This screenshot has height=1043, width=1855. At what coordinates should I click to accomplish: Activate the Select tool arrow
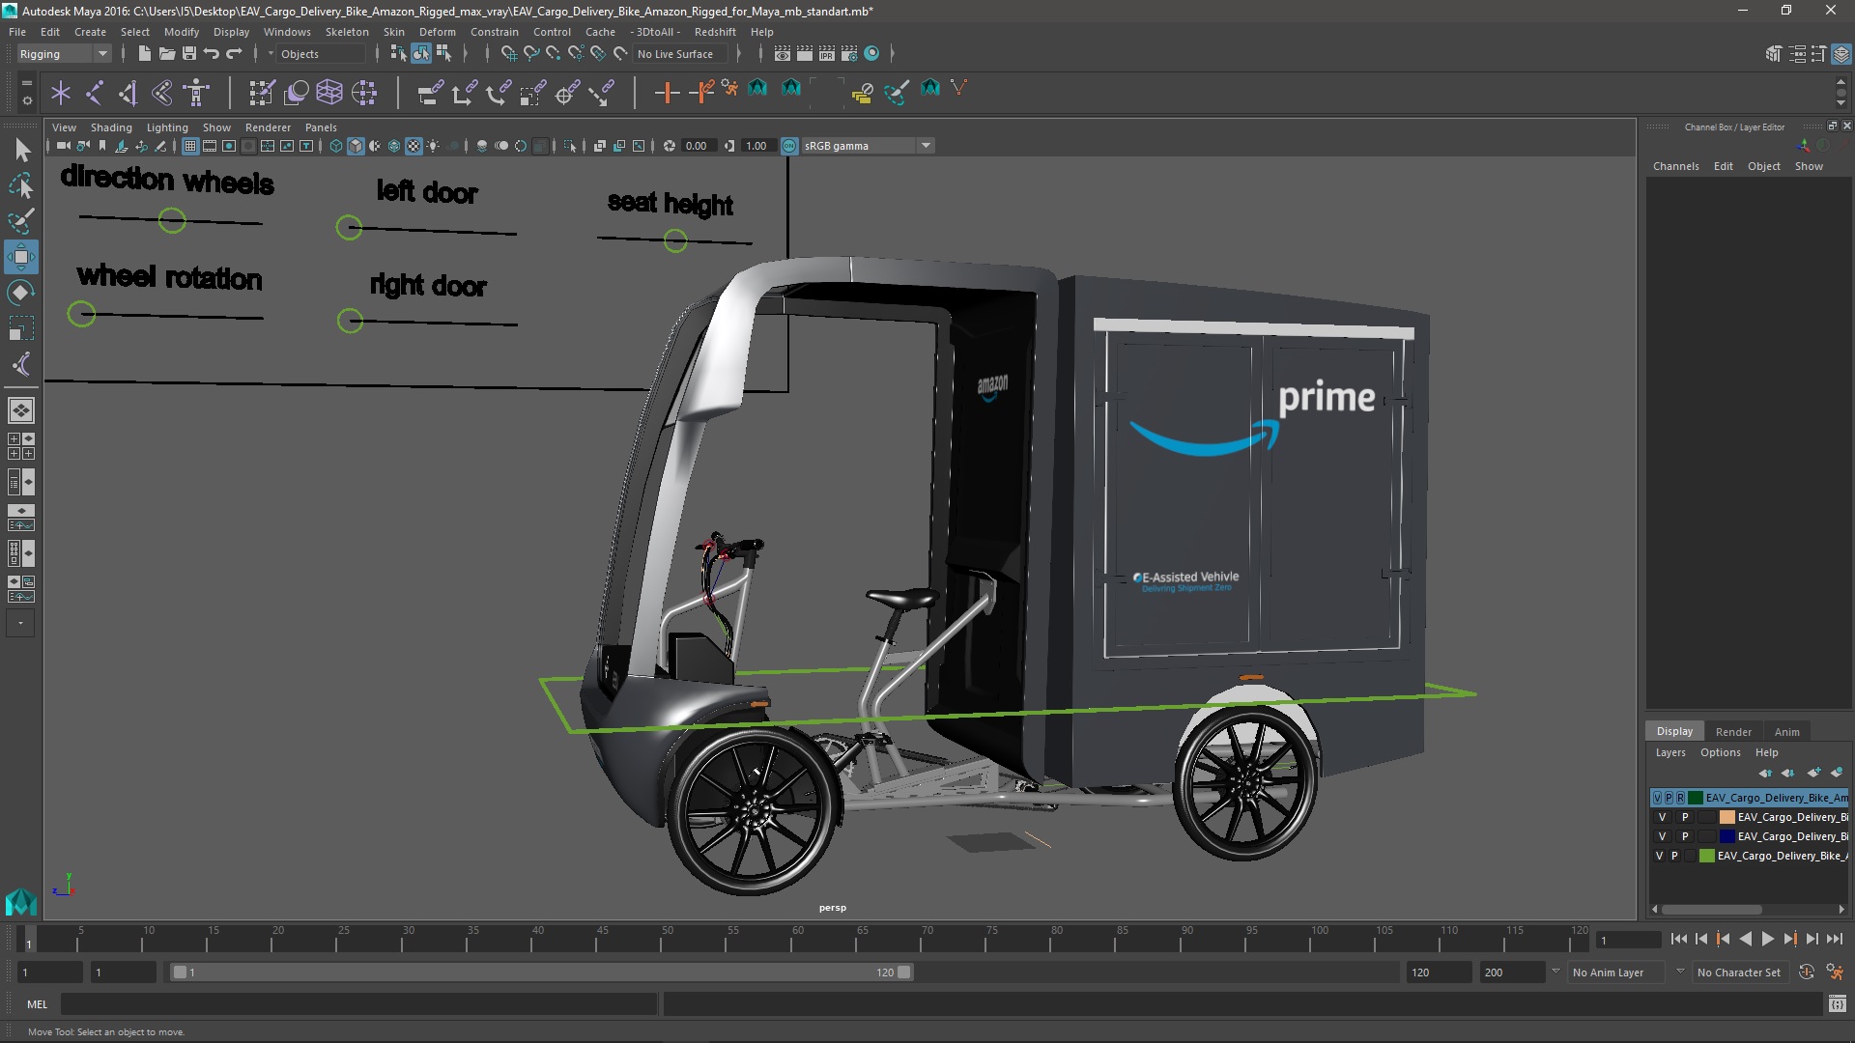tap(21, 150)
